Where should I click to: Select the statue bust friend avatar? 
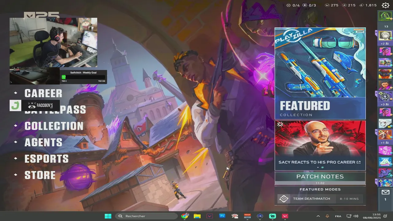pyautogui.click(x=385, y=36)
